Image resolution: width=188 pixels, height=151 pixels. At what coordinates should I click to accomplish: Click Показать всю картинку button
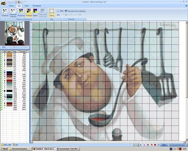click(x=75, y=11)
